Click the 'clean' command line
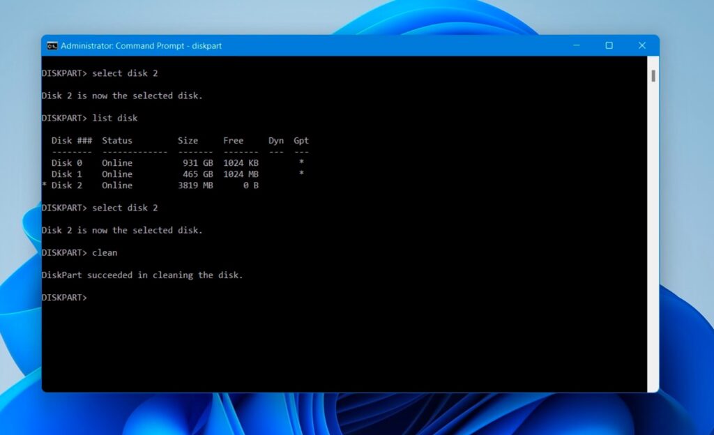Screen dimensions: 714x435 tap(105, 252)
